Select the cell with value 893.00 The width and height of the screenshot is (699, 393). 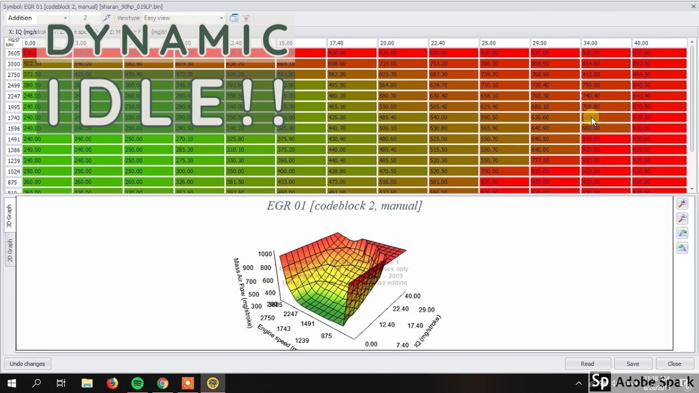659,64
